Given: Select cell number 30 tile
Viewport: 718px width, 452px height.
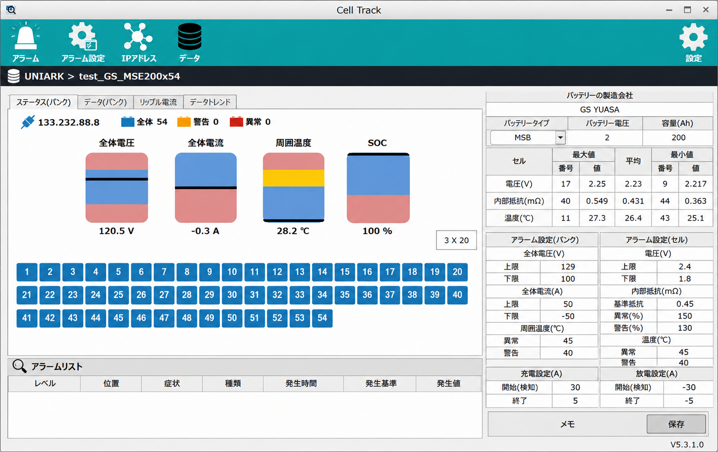Looking at the screenshot, I should point(232,295).
